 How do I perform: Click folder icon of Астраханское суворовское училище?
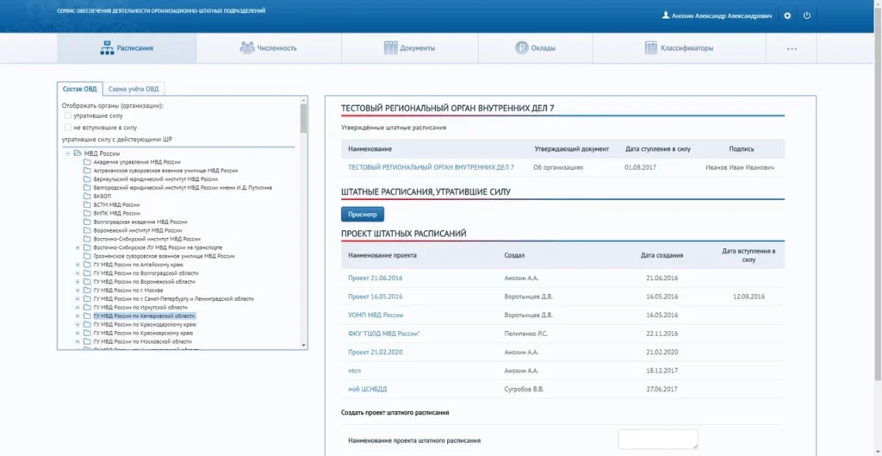(x=87, y=170)
